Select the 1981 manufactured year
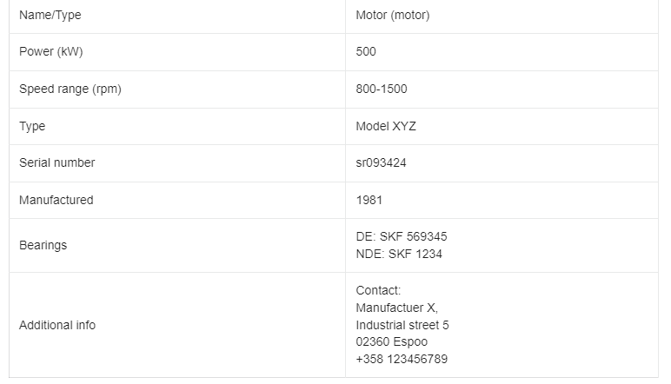The height and width of the screenshot is (384, 671). click(x=369, y=200)
